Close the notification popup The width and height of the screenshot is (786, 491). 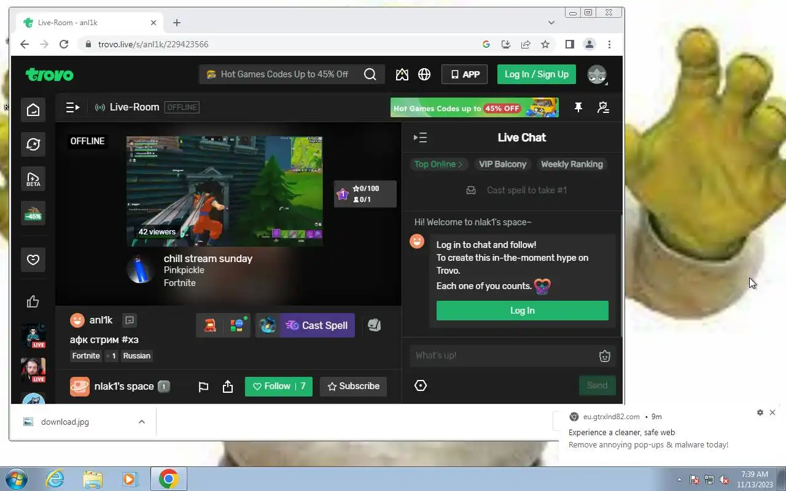coord(772,412)
